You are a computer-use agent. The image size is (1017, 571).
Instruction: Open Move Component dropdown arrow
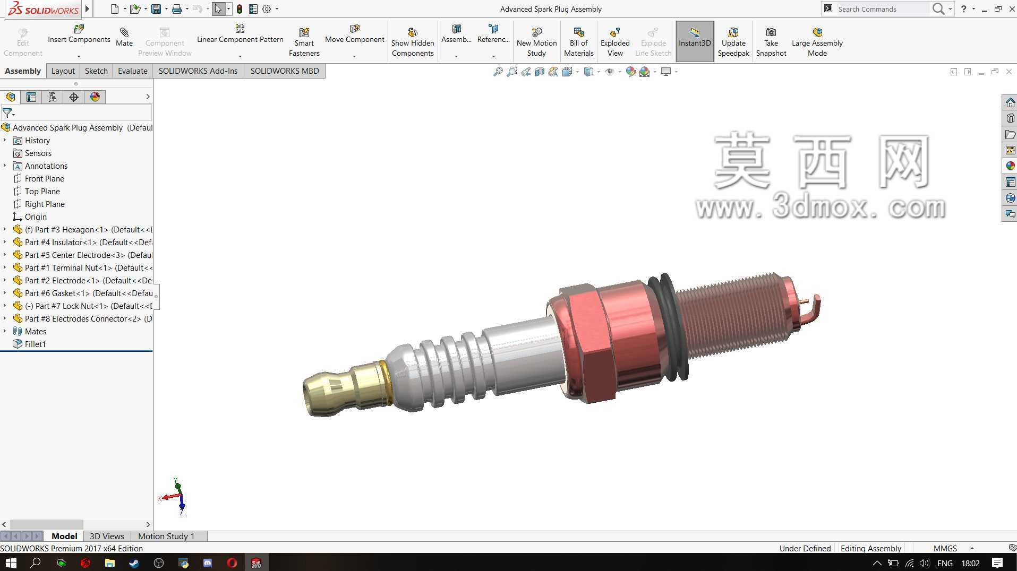[x=355, y=56]
